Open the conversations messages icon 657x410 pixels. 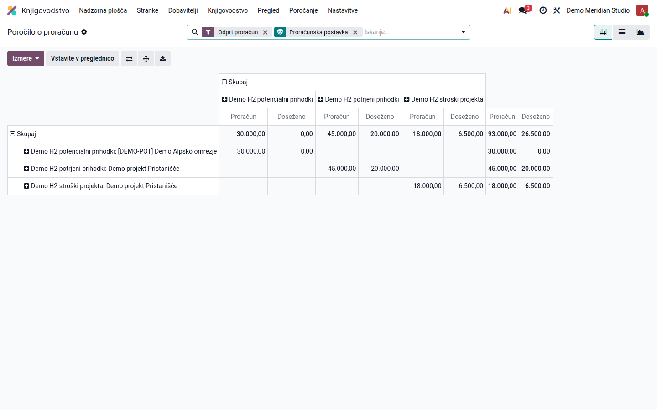(523, 10)
